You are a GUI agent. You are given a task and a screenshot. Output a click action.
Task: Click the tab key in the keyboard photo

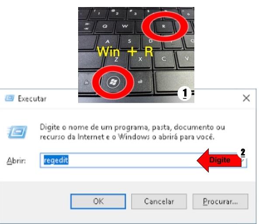click(x=86, y=26)
